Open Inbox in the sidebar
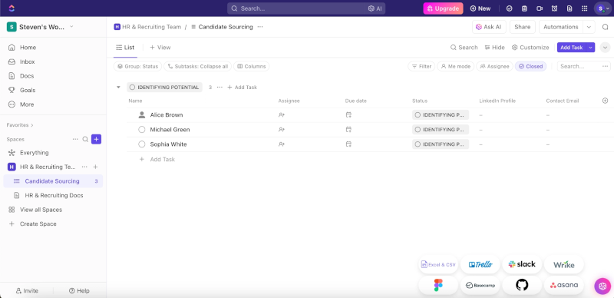 [28, 61]
